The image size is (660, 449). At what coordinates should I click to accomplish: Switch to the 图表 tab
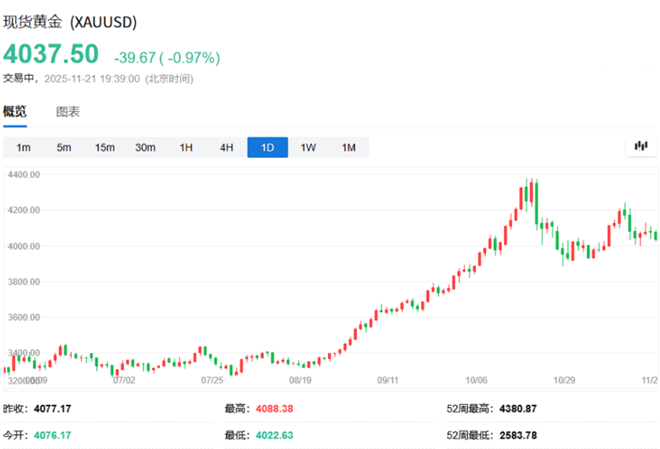(68, 111)
